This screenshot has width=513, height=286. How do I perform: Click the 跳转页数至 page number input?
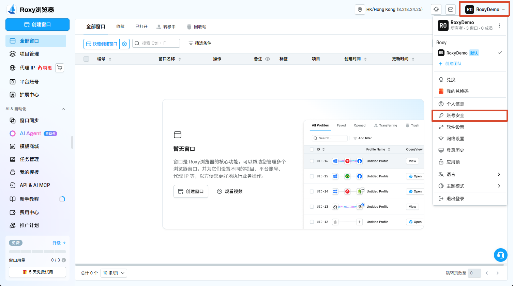coord(474,273)
